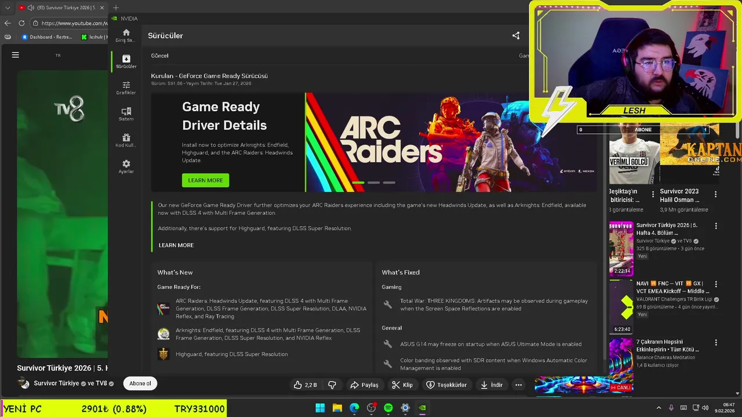Open the Dashboard - Restream bookmark
The height and width of the screenshot is (417, 742).
47,37
